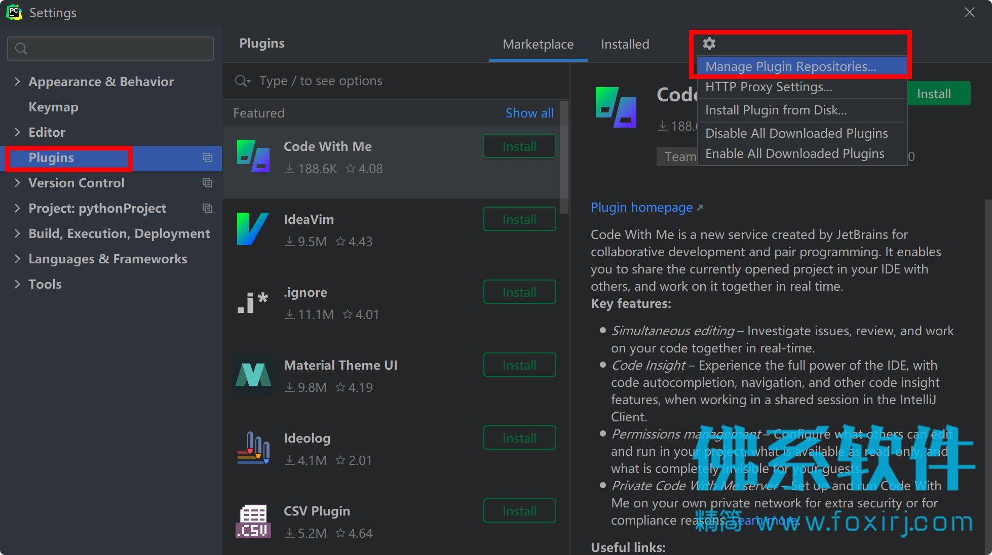Select the .ignore plugin name
The height and width of the screenshot is (555, 992).
tap(306, 292)
